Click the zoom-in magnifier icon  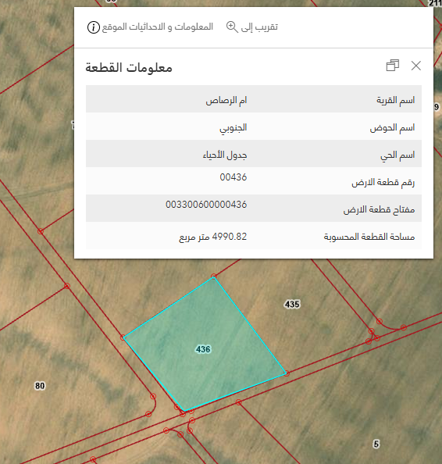point(232,27)
